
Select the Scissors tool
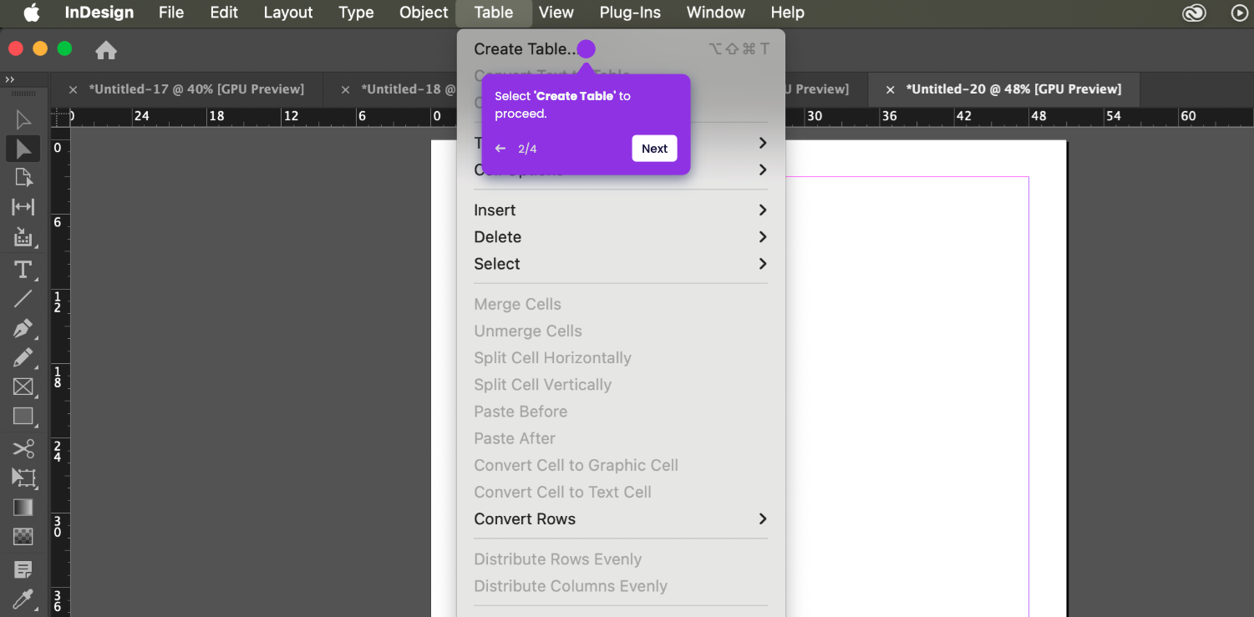[x=23, y=448]
